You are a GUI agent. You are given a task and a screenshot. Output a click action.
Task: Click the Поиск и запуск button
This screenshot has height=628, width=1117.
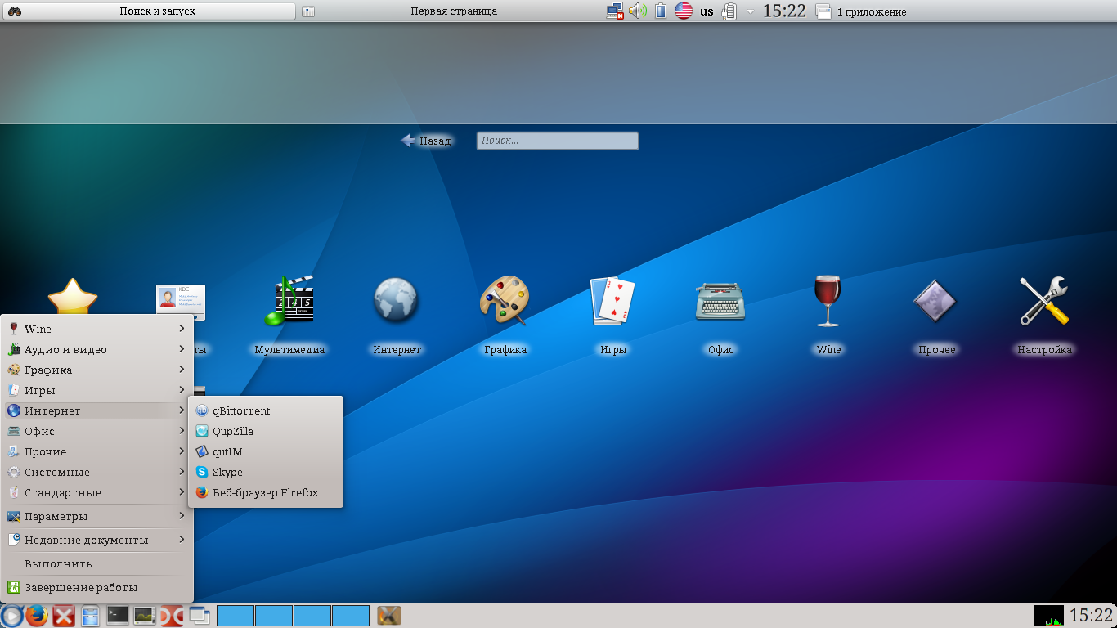[x=157, y=11]
